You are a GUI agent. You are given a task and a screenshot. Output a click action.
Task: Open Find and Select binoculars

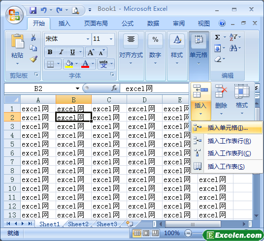(233, 48)
